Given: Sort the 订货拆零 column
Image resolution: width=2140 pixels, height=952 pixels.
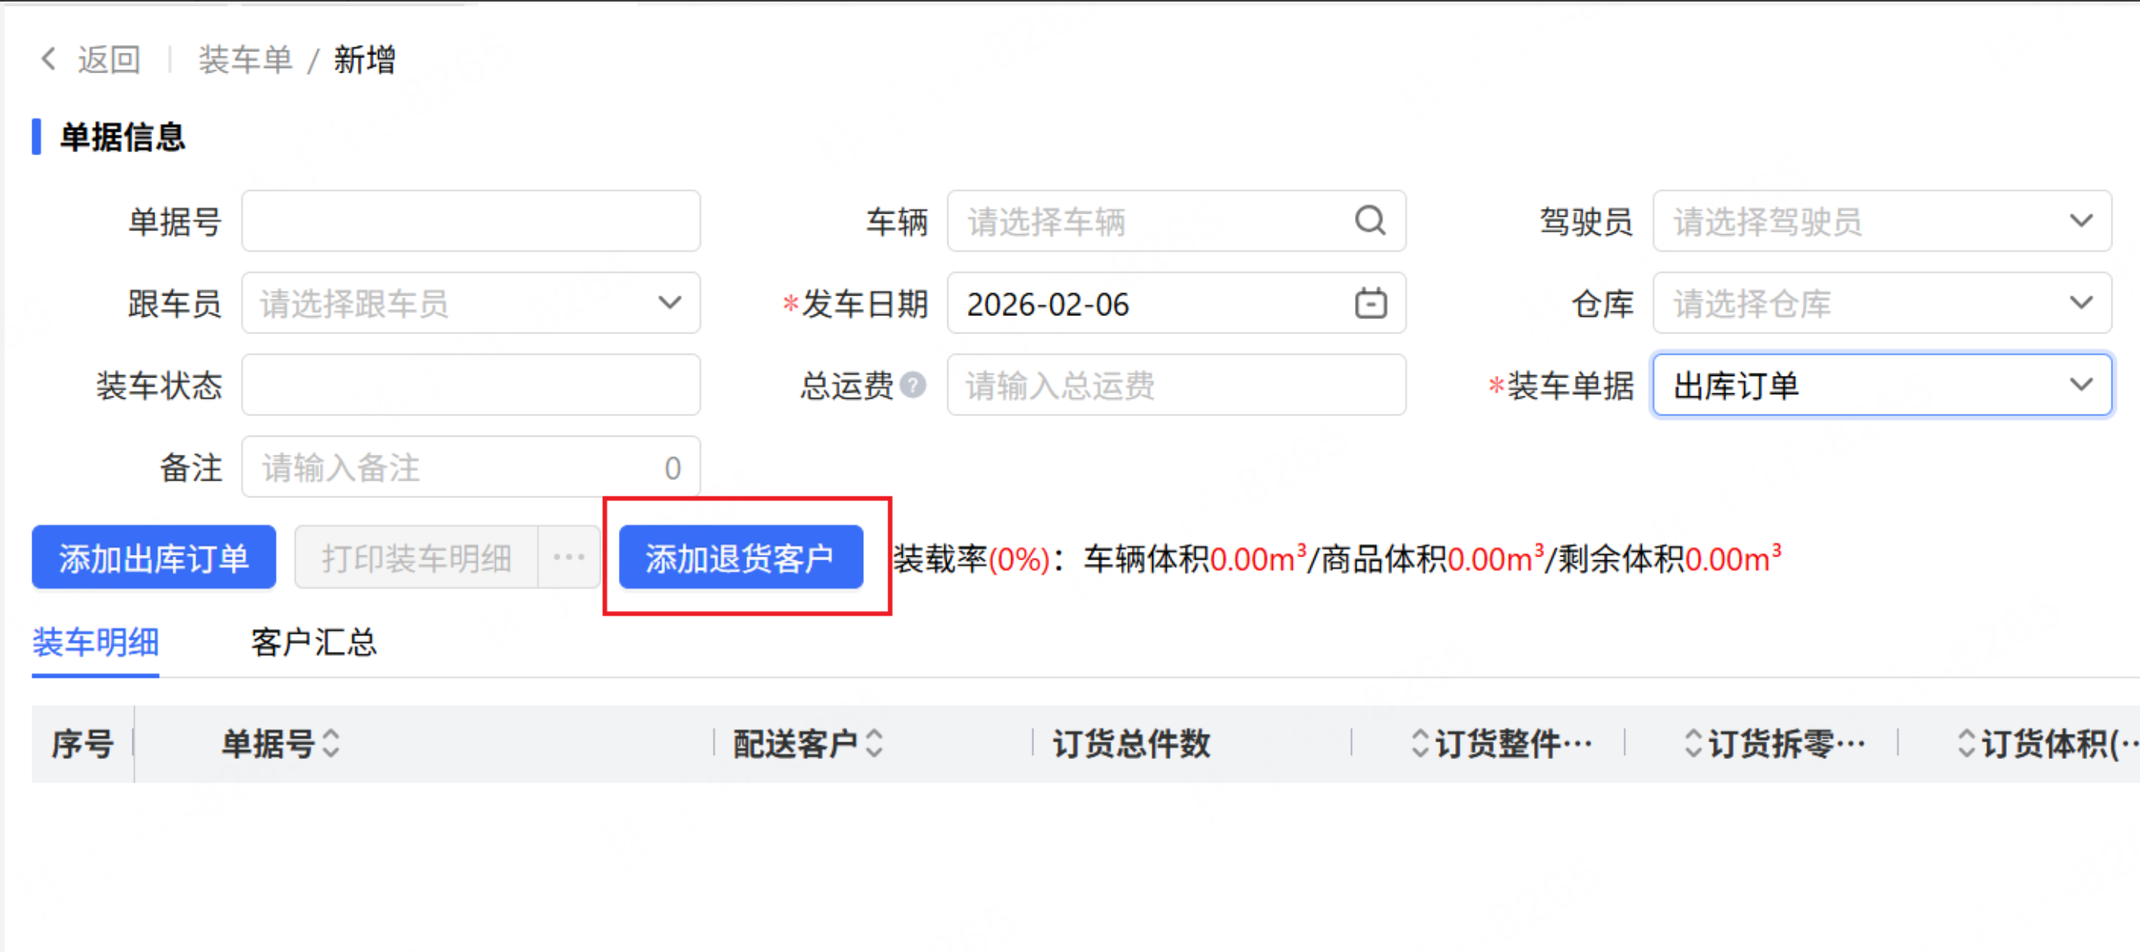Looking at the screenshot, I should tap(1693, 743).
